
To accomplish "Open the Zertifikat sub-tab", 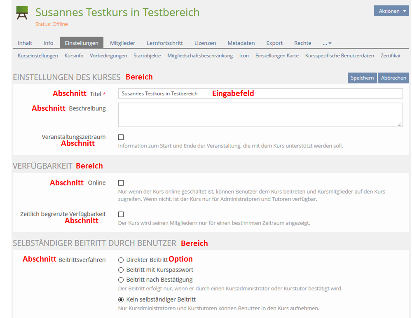I will click(x=391, y=56).
